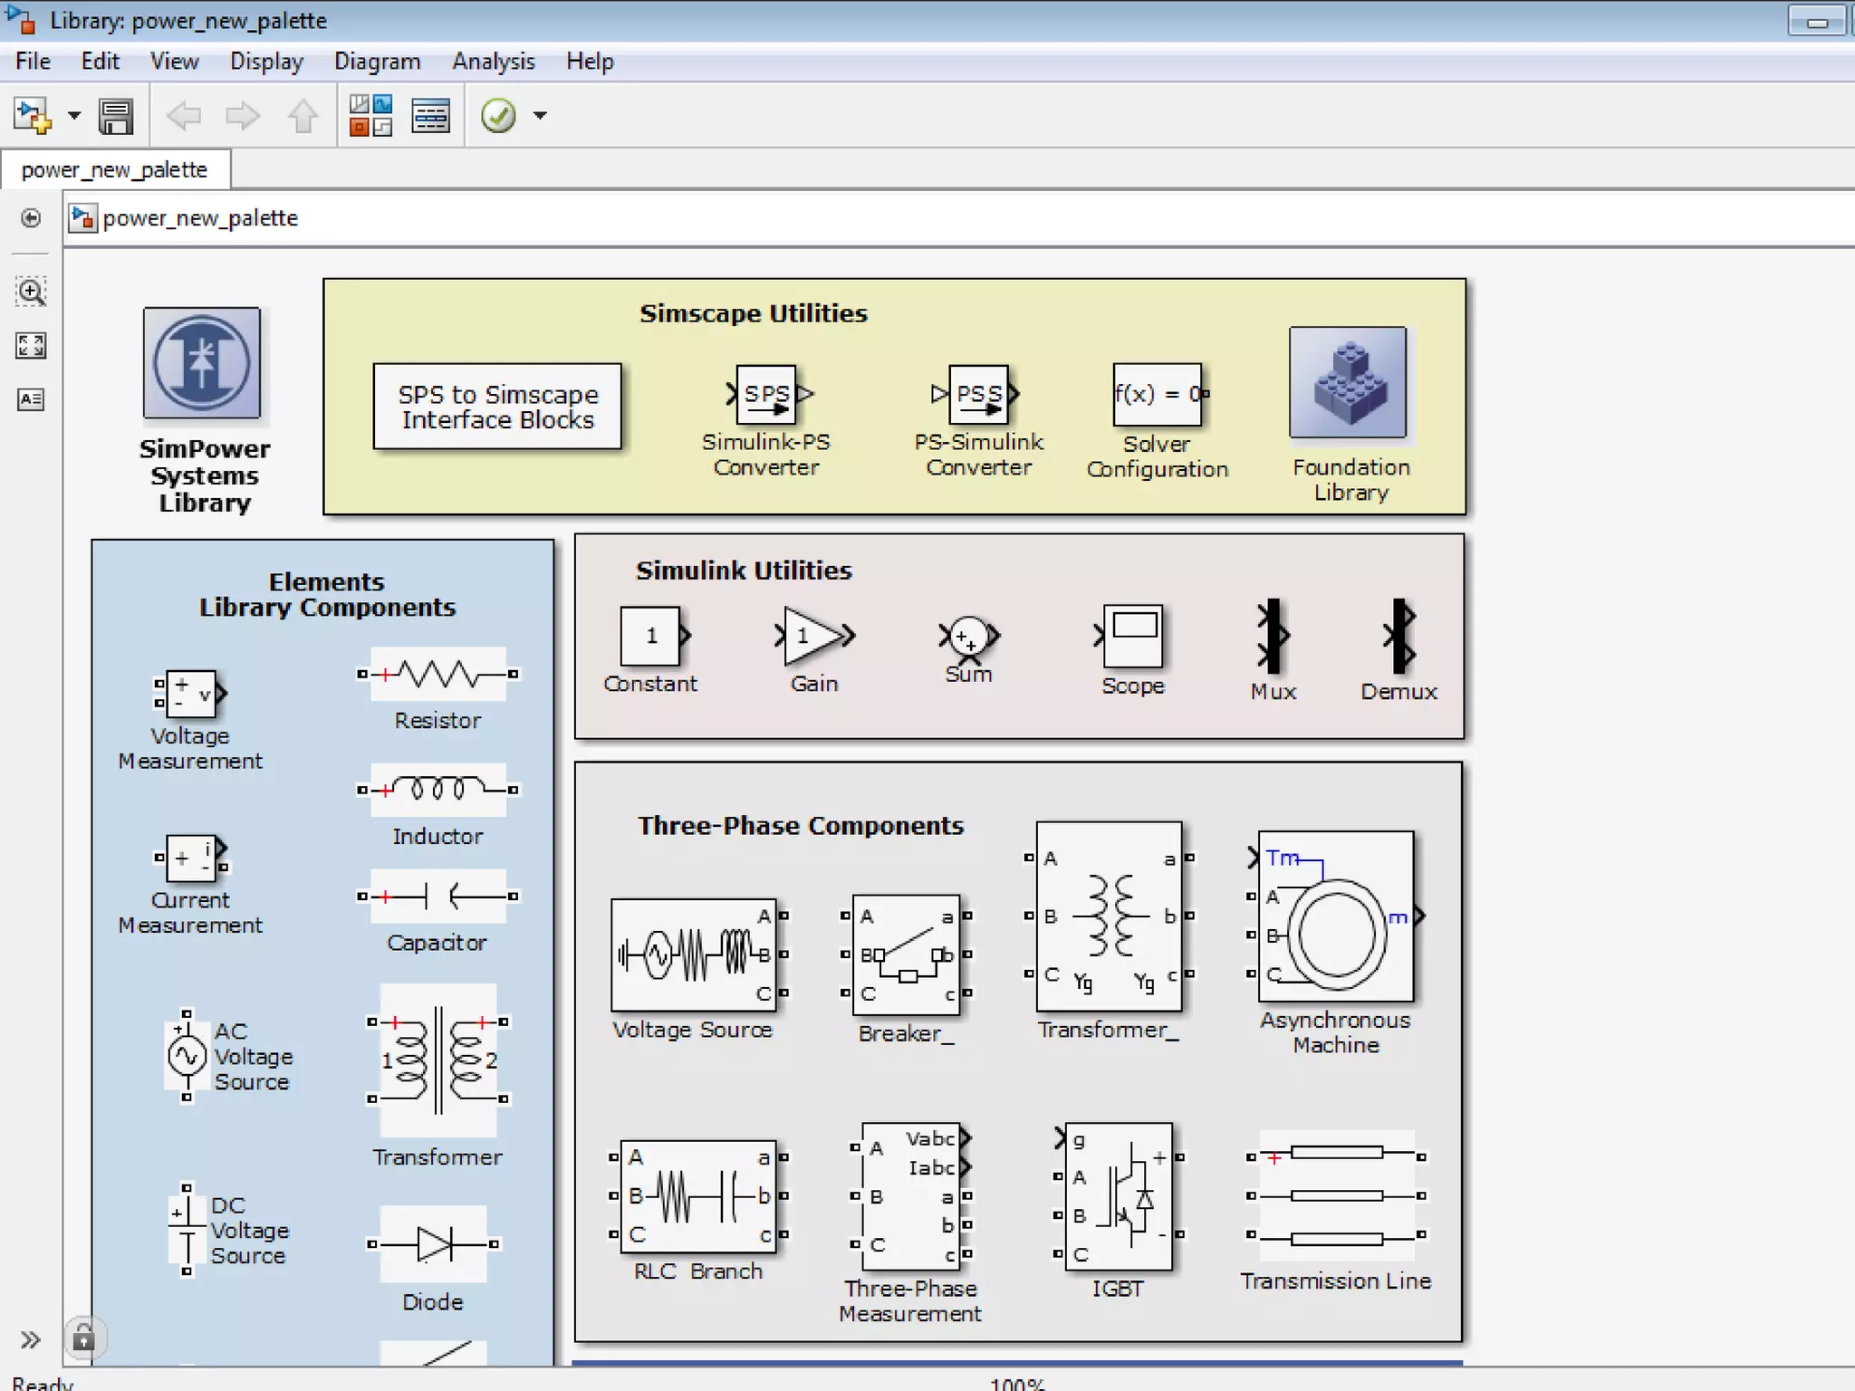Screen dimensions: 1855x1391
Task: Click the Save library toolbar icon
Action: tap(116, 116)
